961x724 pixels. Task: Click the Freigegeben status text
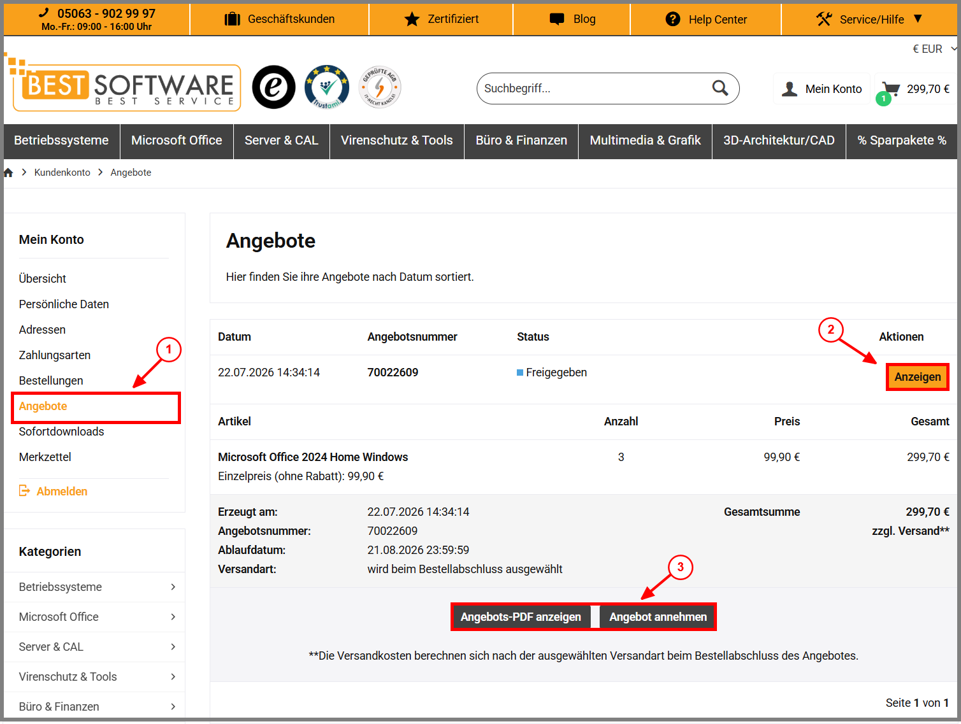click(x=556, y=373)
